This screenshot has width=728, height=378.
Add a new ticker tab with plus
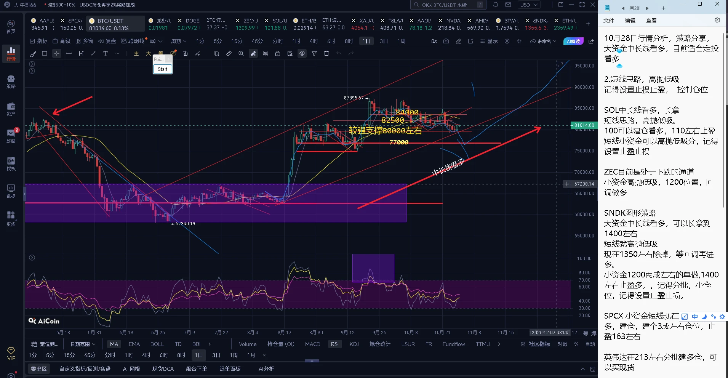point(588,24)
